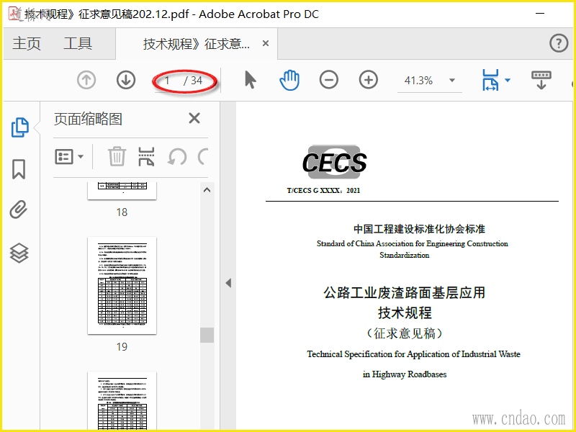Viewport: 576px width, 432px height.
Task: Select the 技术规程》征求意... document tab
Action: pyautogui.click(x=196, y=44)
